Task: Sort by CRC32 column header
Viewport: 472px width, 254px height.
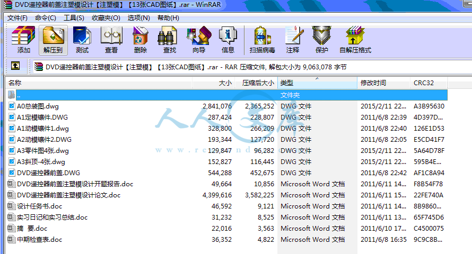Action: [429, 83]
